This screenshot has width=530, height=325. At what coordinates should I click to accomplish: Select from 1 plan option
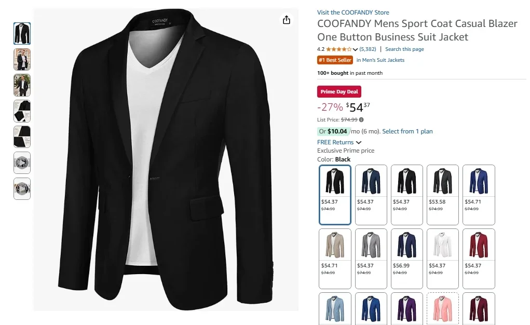[x=407, y=131]
